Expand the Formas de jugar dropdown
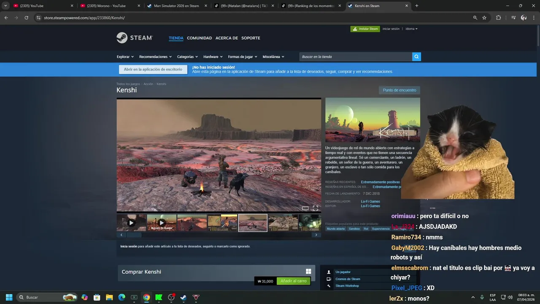The height and width of the screenshot is (304, 540). [x=243, y=57]
